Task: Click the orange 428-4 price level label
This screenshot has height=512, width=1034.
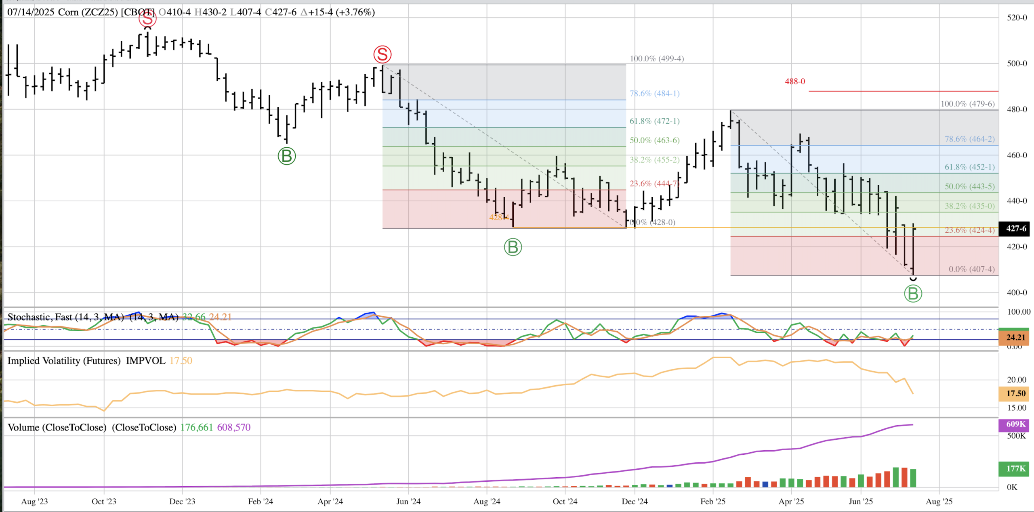Action: tap(498, 217)
